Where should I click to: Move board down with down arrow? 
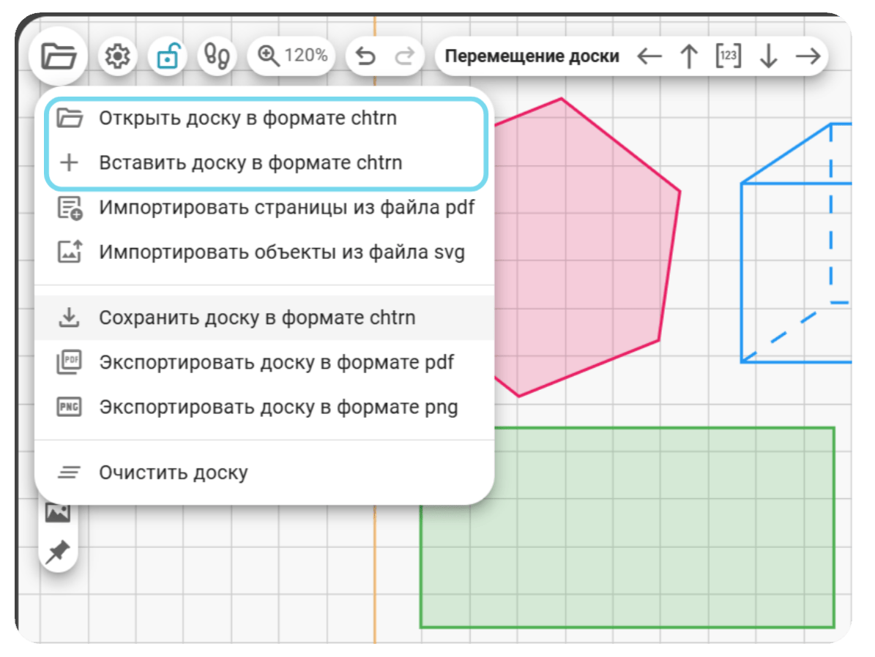(x=768, y=56)
